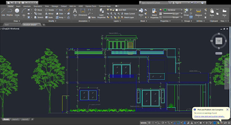The image size is (231, 125).
Task: Activate the Trim command
Action: pyautogui.click(x=59, y=10)
